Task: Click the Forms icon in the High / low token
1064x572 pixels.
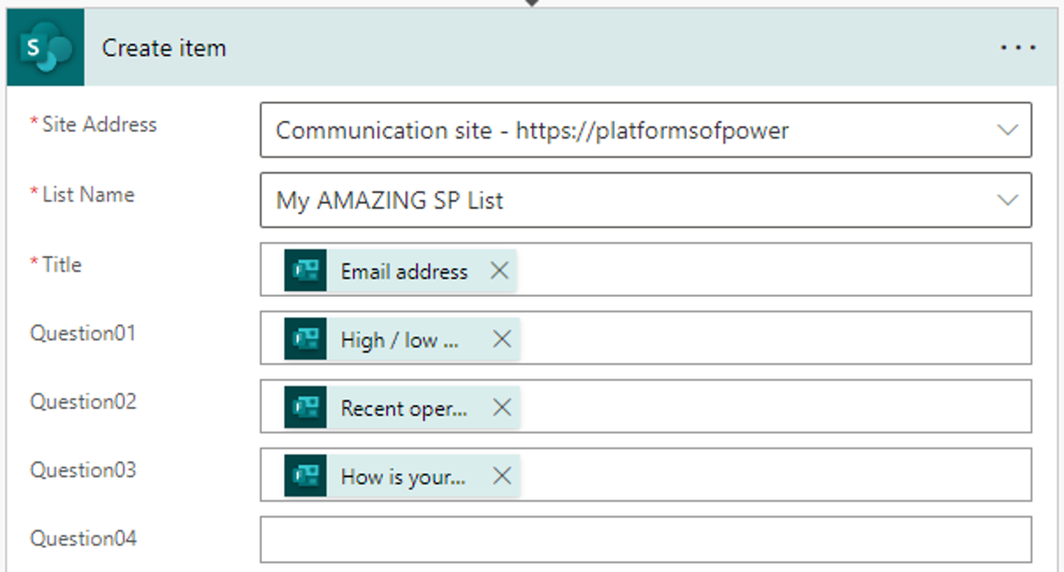Action: [x=305, y=339]
